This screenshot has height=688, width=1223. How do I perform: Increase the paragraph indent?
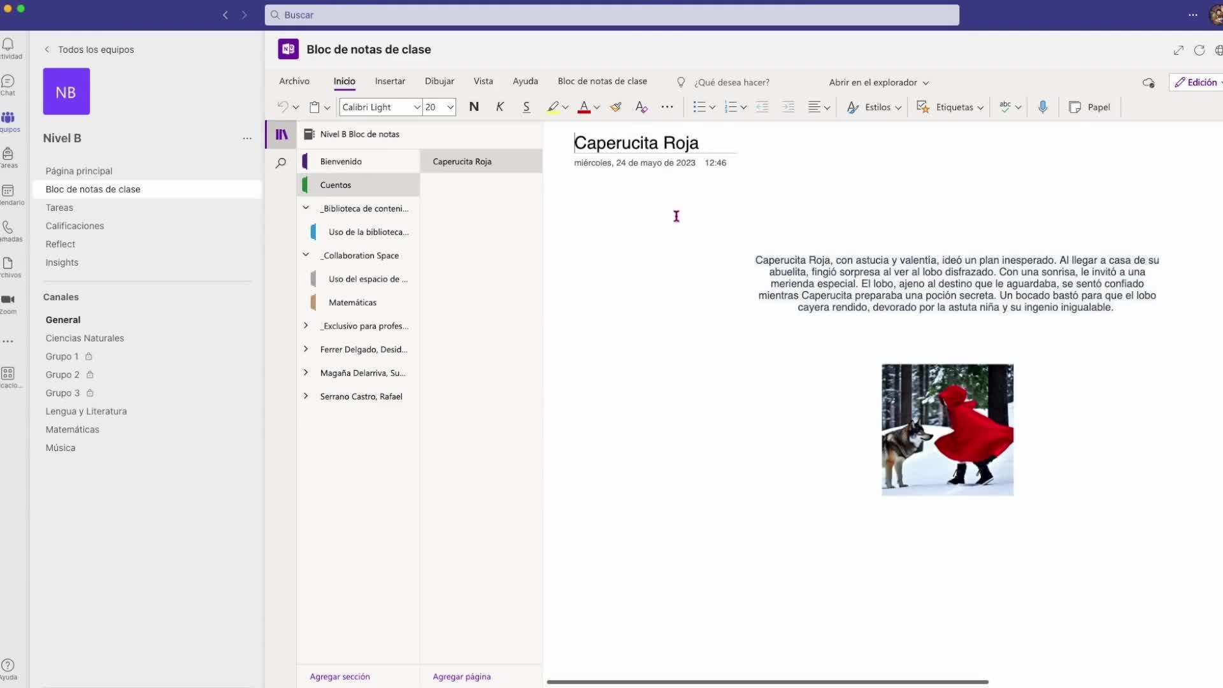(788, 107)
